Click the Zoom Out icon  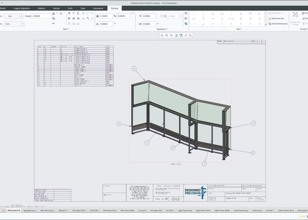(x=171, y=35)
